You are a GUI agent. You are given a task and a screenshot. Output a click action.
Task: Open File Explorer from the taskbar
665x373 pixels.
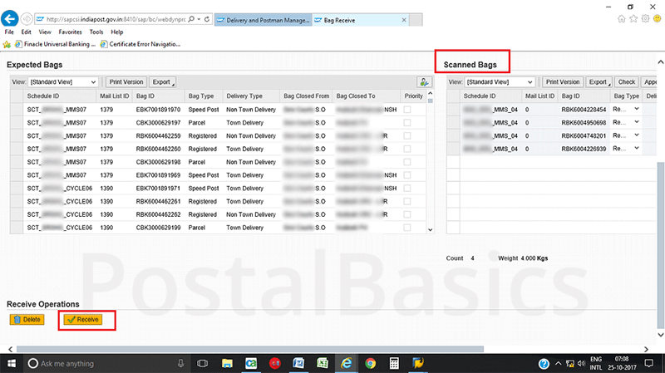coord(226,363)
